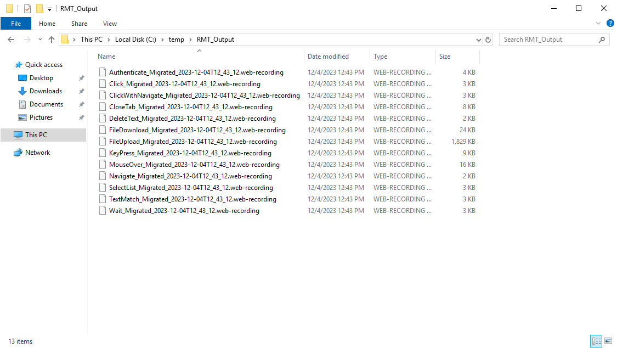Refresh the folder with the refresh icon
This screenshot has width=617, height=348.
(488, 39)
